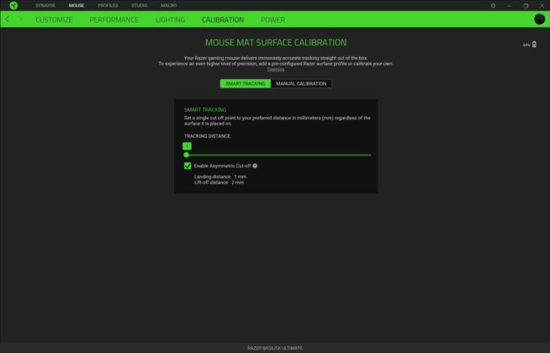
Task: Select the Calibration section
Action: click(x=223, y=19)
